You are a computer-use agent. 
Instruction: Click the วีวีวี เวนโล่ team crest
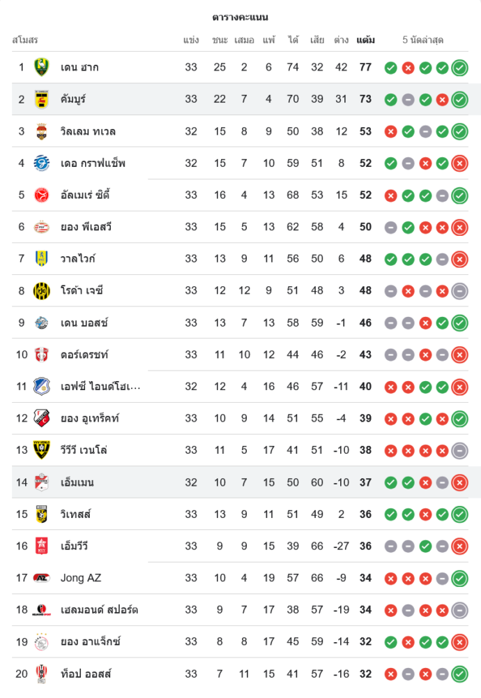42,450
